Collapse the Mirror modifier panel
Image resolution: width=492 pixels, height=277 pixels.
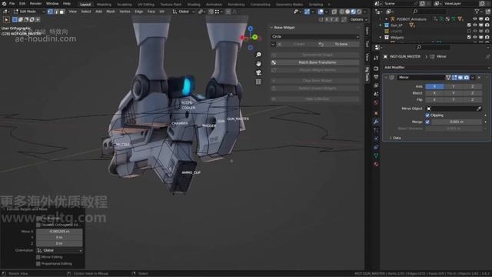[386, 78]
